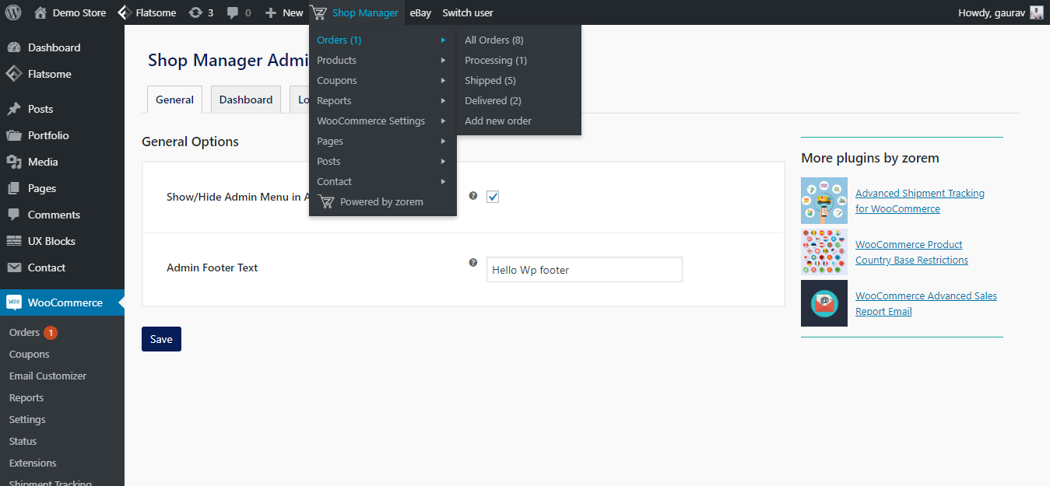Open Advanced Shipment Tracking for WooCommerce link

pyautogui.click(x=920, y=201)
